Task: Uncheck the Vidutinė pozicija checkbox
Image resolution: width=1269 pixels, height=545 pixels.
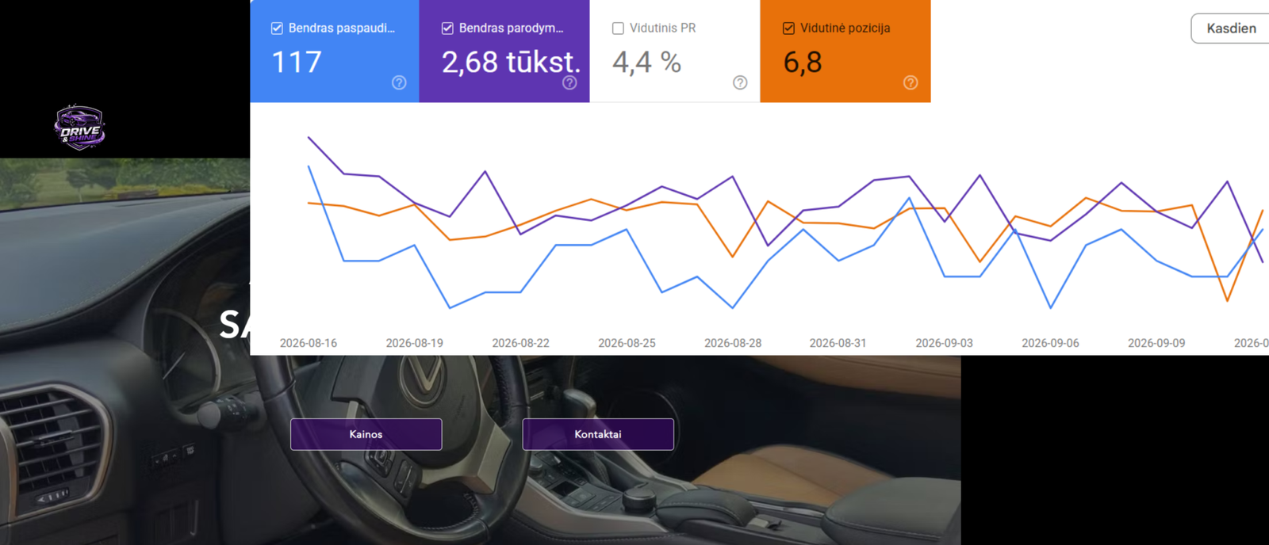Action: (788, 29)
